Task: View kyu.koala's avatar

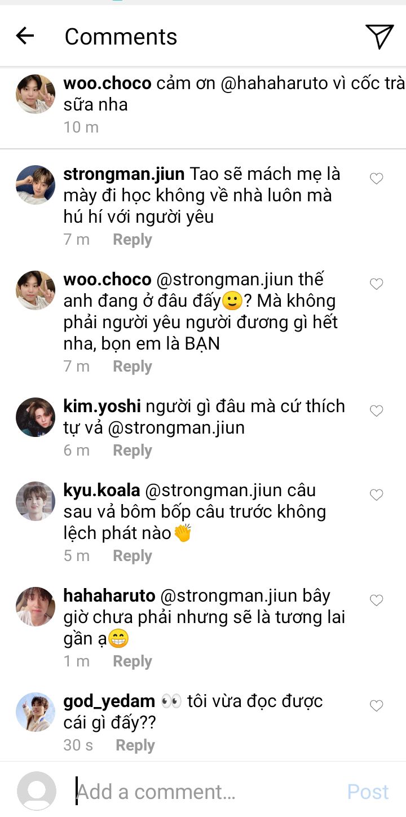Action: (x=36, y=501)
